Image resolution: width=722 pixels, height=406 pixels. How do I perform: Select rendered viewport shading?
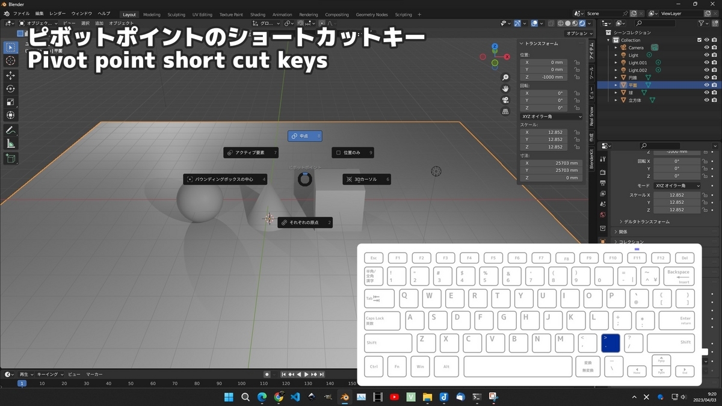click(x=582, y=23)
